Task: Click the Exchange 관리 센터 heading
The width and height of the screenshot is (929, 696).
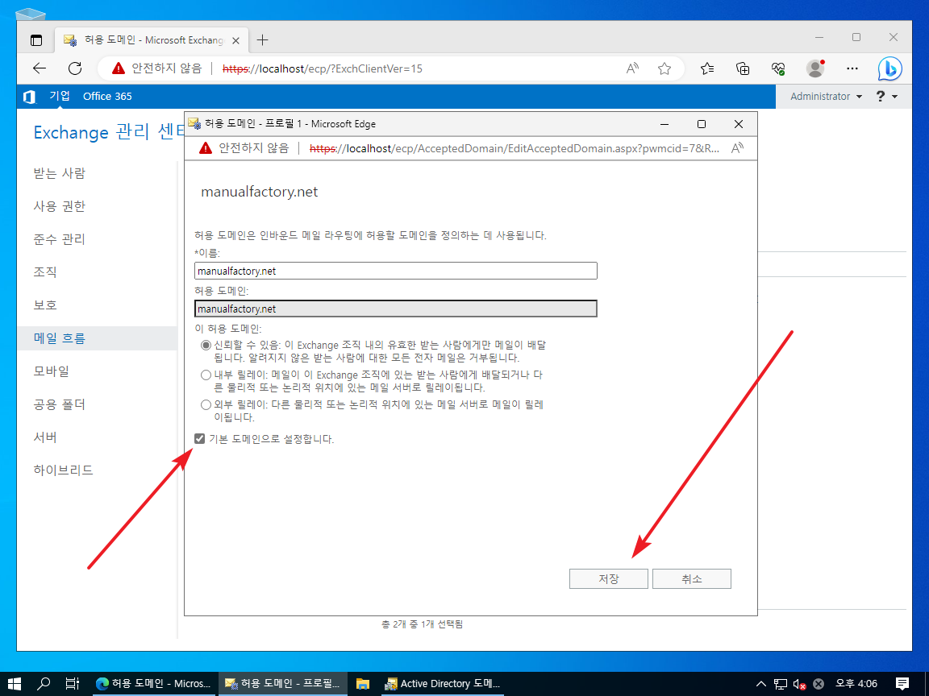Action: [x=110, y=132]
